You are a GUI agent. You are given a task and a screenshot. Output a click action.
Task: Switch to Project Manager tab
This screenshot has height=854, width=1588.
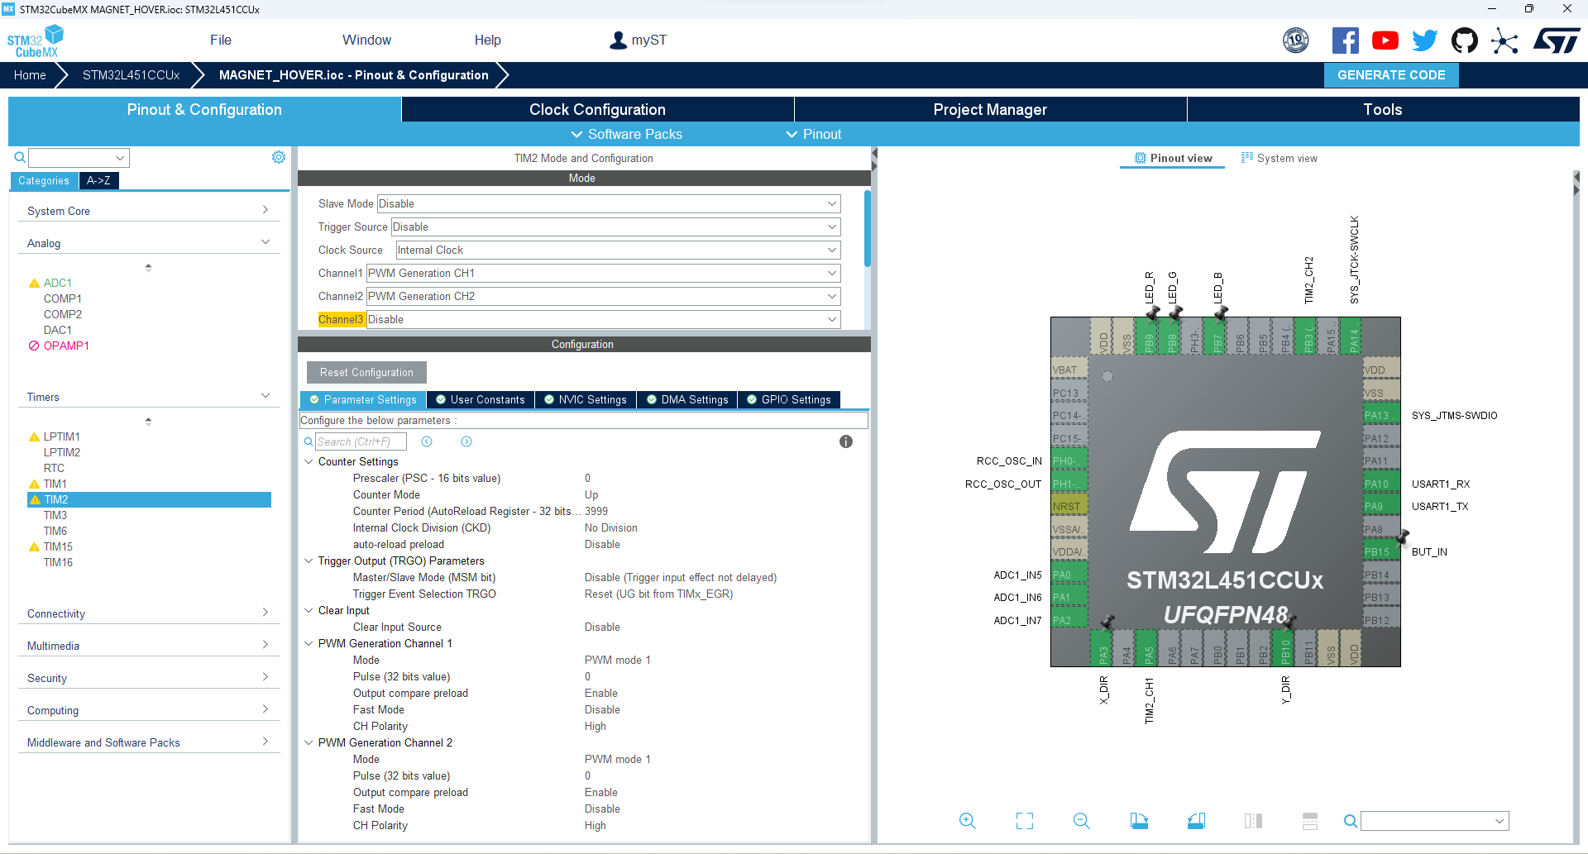click(990, 109)
